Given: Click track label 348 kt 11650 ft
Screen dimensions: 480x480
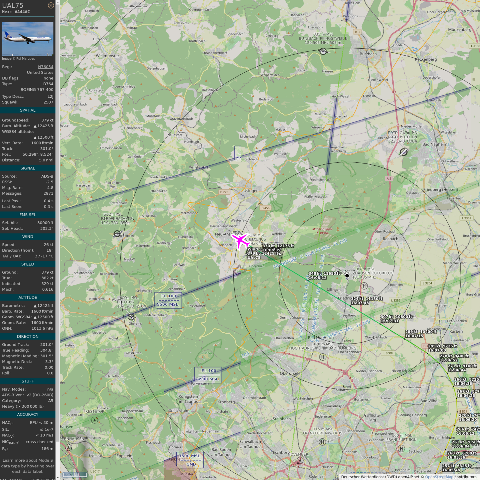Looking at the screenshot, I should 324,275.
